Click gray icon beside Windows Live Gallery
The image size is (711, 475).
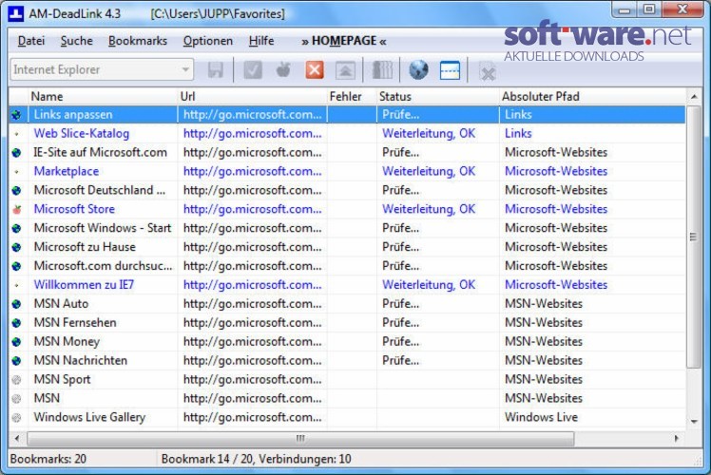(x=17, y=417)
